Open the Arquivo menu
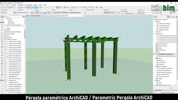Image resolution: width=178 pixels, height=100 pixels. point(3,5)
